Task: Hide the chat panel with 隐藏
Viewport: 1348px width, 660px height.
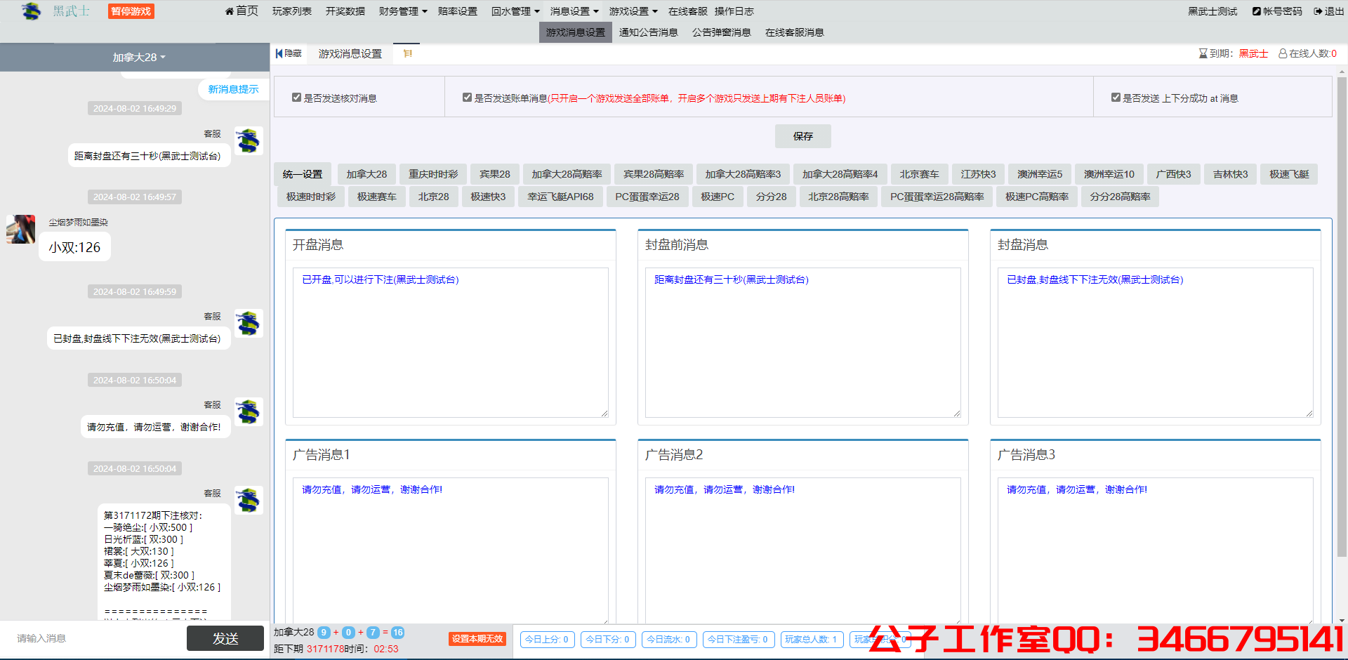Action: click(289, 53)
